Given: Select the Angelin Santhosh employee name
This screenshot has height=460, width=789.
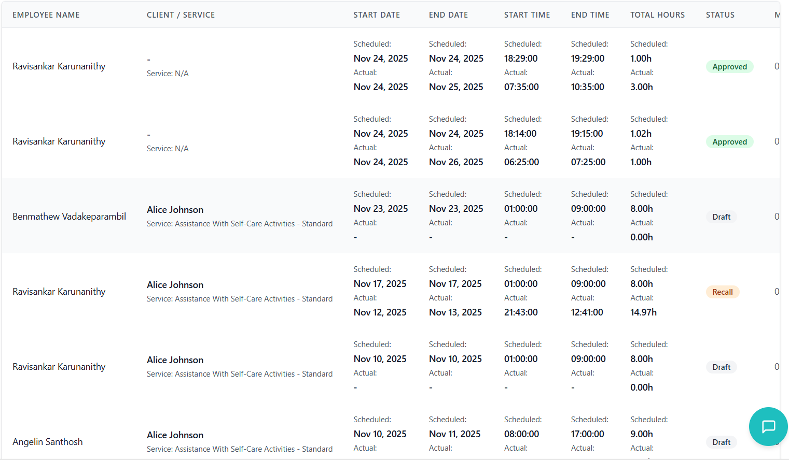Looking at the screenshot, I should (x=48, y=442).
